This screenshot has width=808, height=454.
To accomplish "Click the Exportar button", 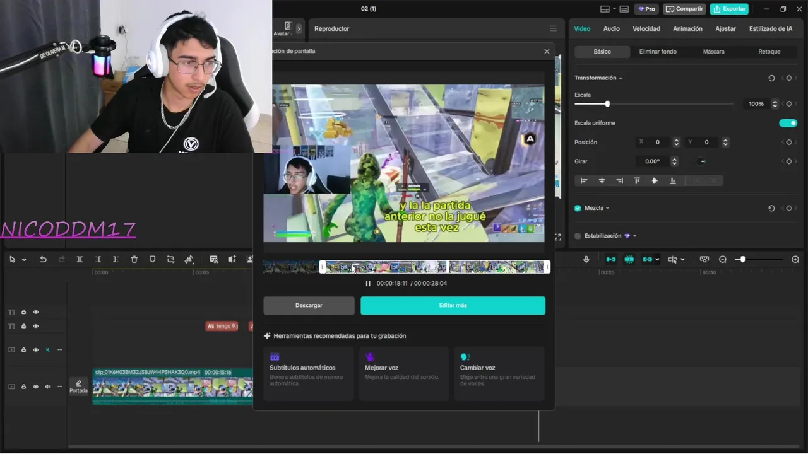I will [x=729, y=9].
